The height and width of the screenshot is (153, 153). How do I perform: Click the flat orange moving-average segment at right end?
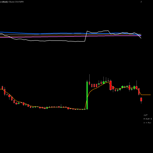click(146, 95)
